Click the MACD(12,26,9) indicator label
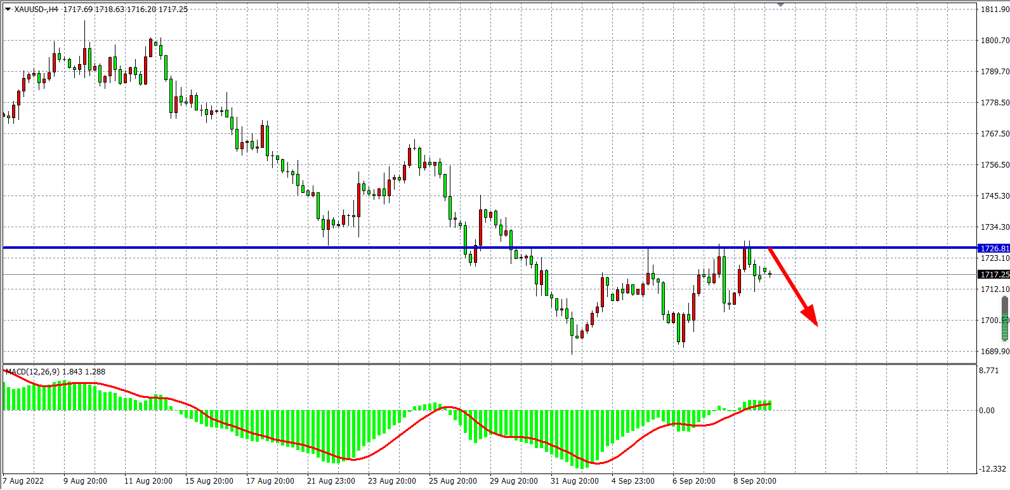The height and width of the screenshot is (490, 1010). (33, 372)
